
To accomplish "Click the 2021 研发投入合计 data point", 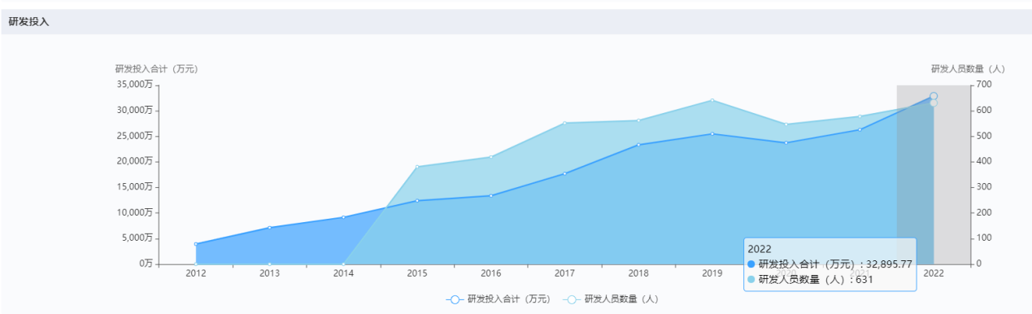I will [860, 129].
